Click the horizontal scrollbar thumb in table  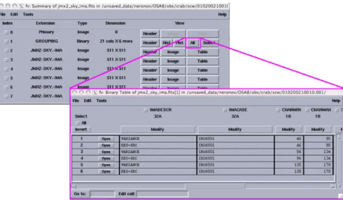point(215,186)
